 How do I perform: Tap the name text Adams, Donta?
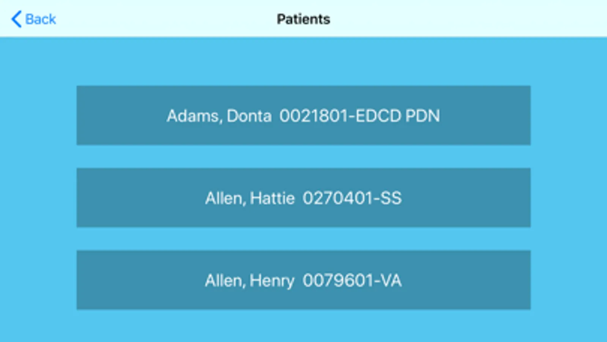[219, 116]
